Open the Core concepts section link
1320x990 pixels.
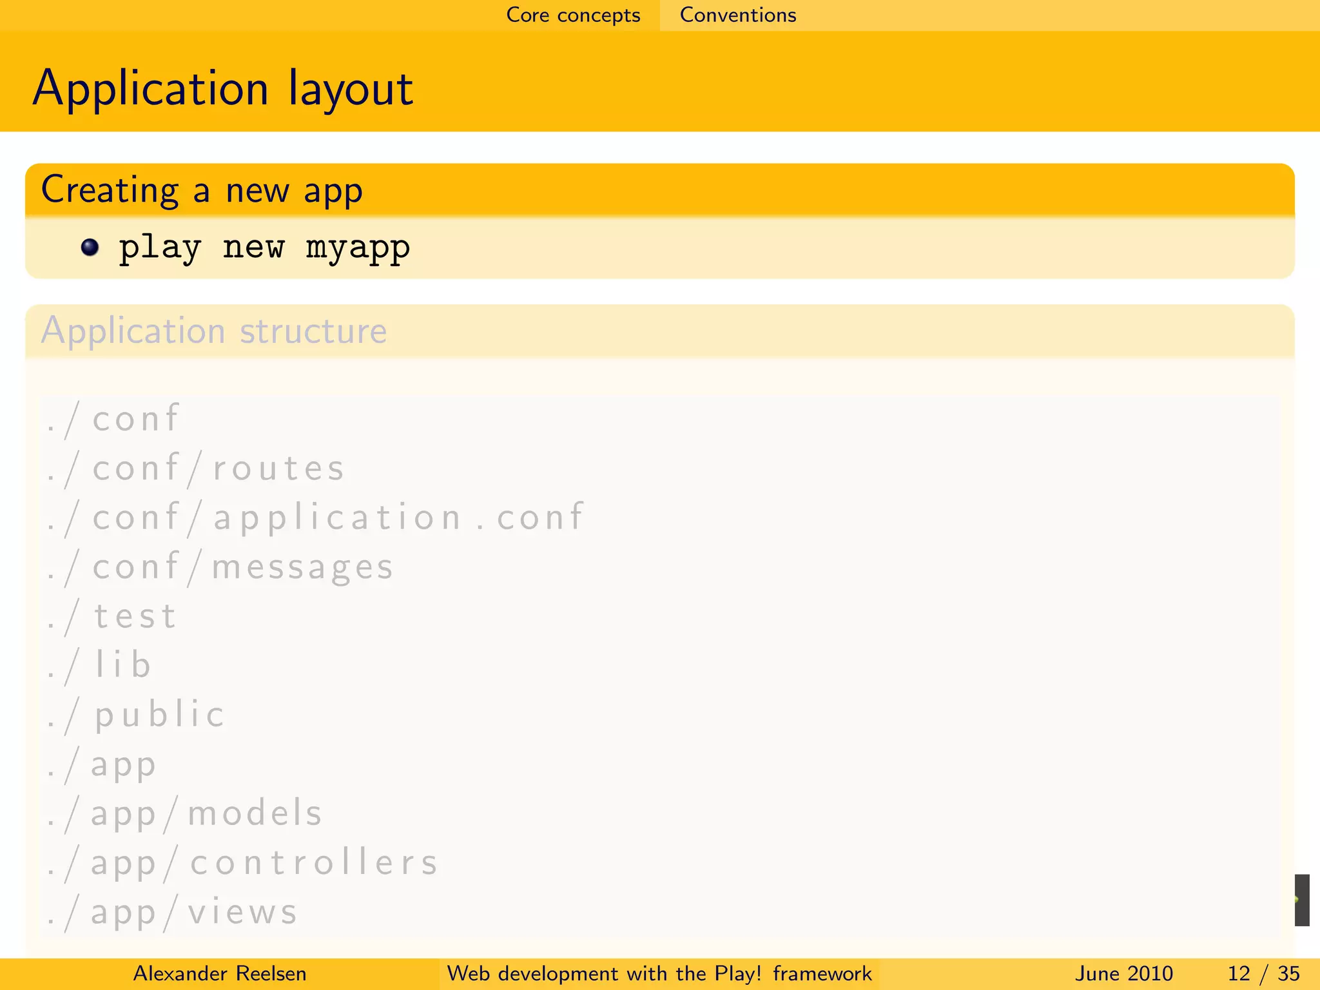(573, 15)
